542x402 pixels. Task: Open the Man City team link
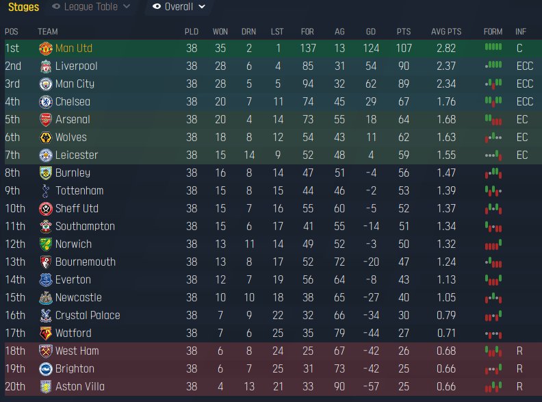(x=75, y=84)
